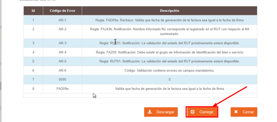Click the description about errores en campos mandatorios
Image resolution: width=277 pixels, height=122 pixels.
170,70
